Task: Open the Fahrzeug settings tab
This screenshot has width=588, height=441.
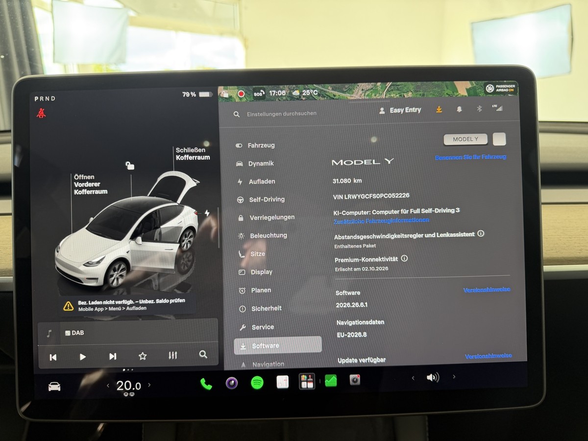Action: click(x=255, y=146)
